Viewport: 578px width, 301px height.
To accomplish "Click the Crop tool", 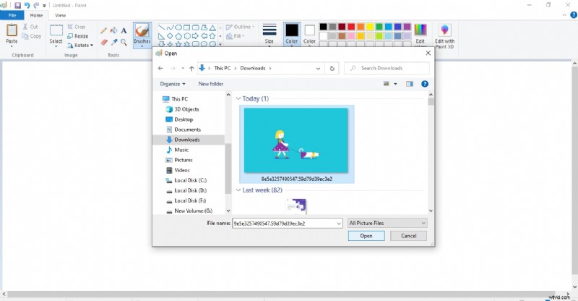I will click(77, 27).
